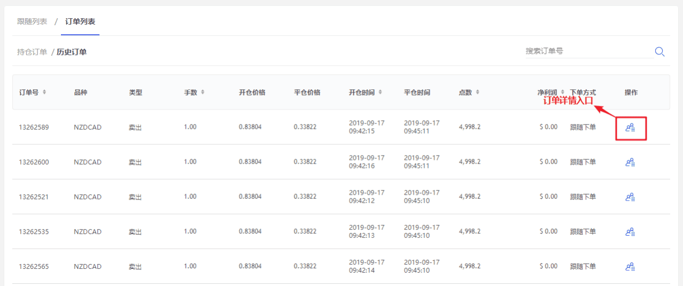Screen dimensions: 683x286
Task: Open order details for order 13262589
Action: (630, 128)
